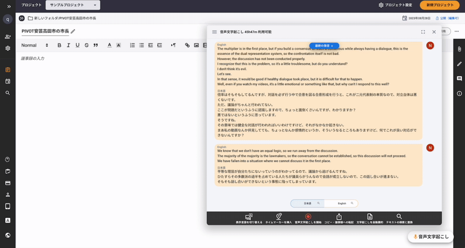Click コピー・議事録への転記 share icon
Viewport: 465px width, 248px height.
(339, 217)
